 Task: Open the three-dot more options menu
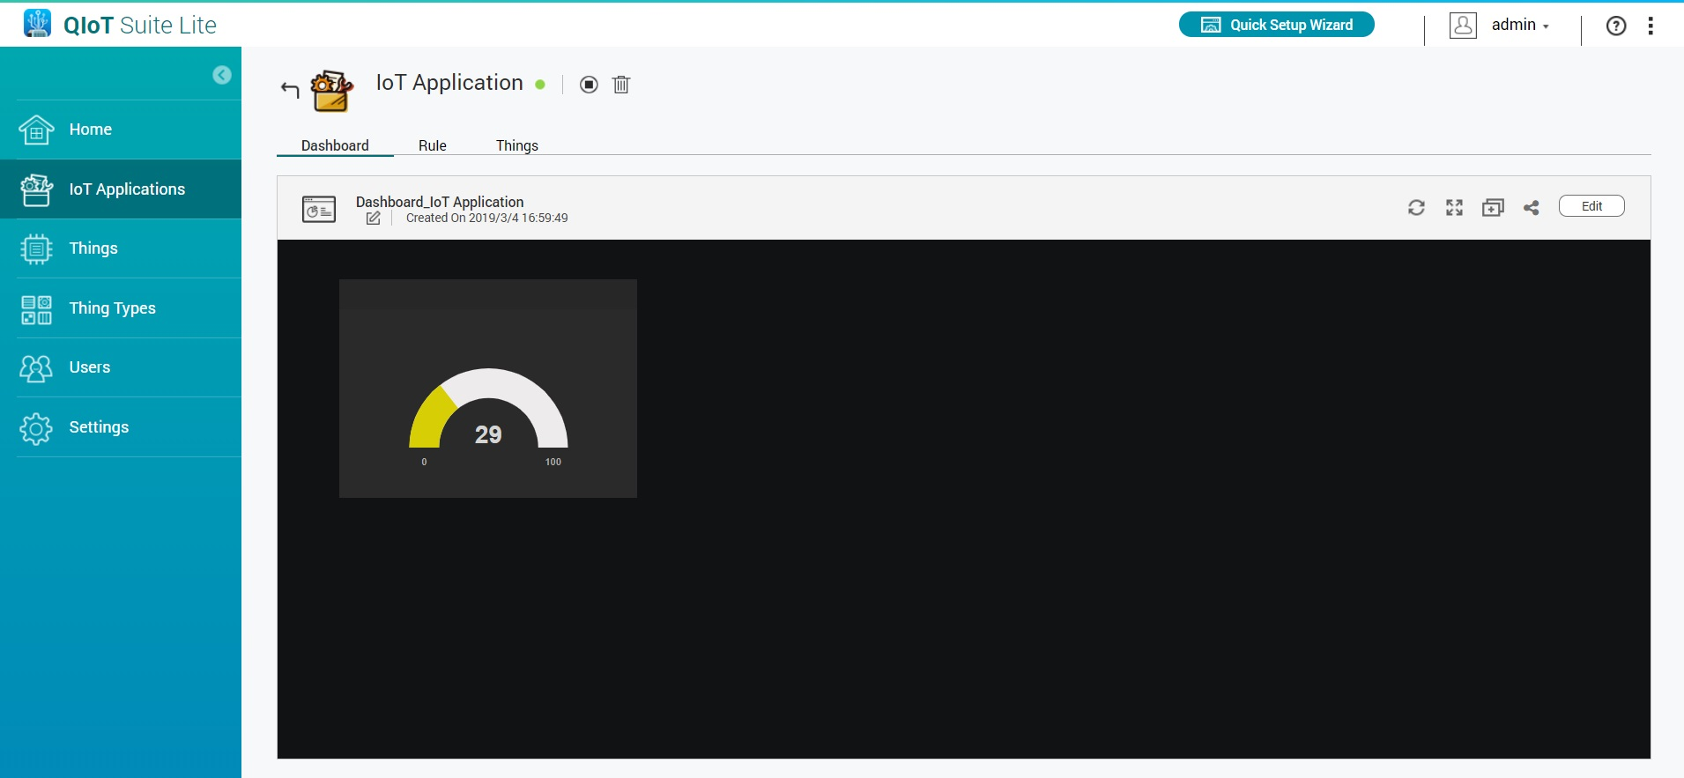pyautogui.click(x=1651, y=26)
